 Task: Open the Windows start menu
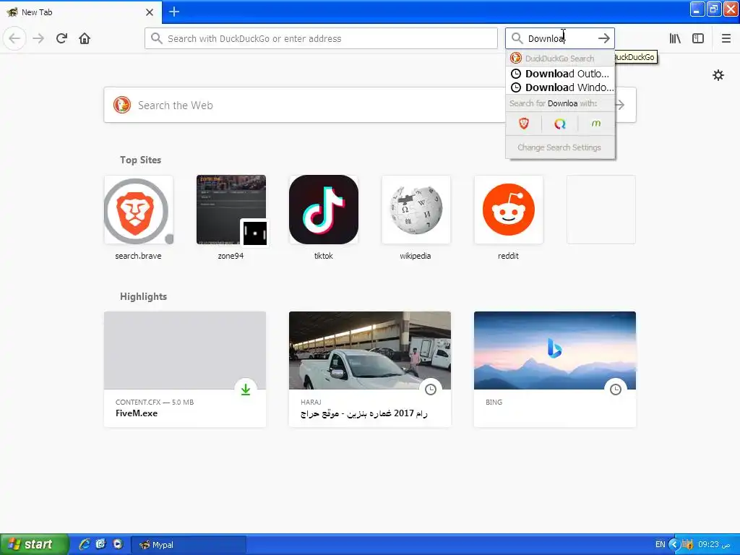[x=34, y=544]
